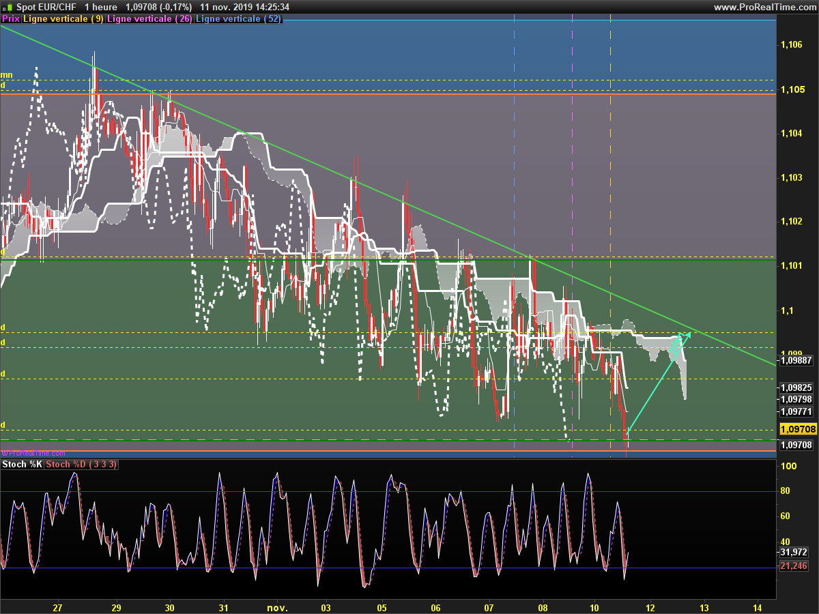
Task: Click the 1,09798 price tag on axis
Action: pyautogui.click(x=795, y=399)
